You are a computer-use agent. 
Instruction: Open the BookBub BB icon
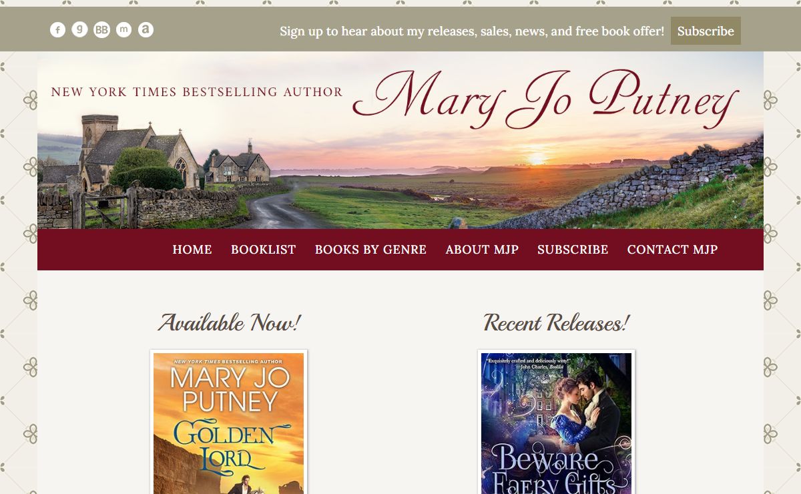pyautogui.click(x=101, y=29)
